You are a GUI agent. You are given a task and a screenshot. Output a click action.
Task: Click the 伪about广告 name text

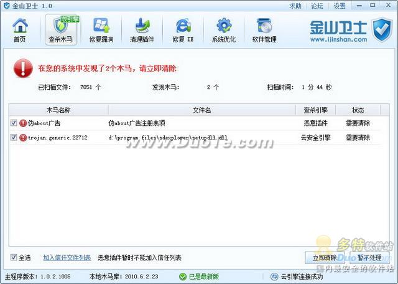tap(44, 123)
